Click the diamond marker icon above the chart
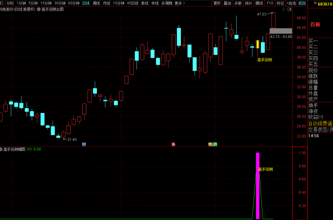 coord(284,9)
